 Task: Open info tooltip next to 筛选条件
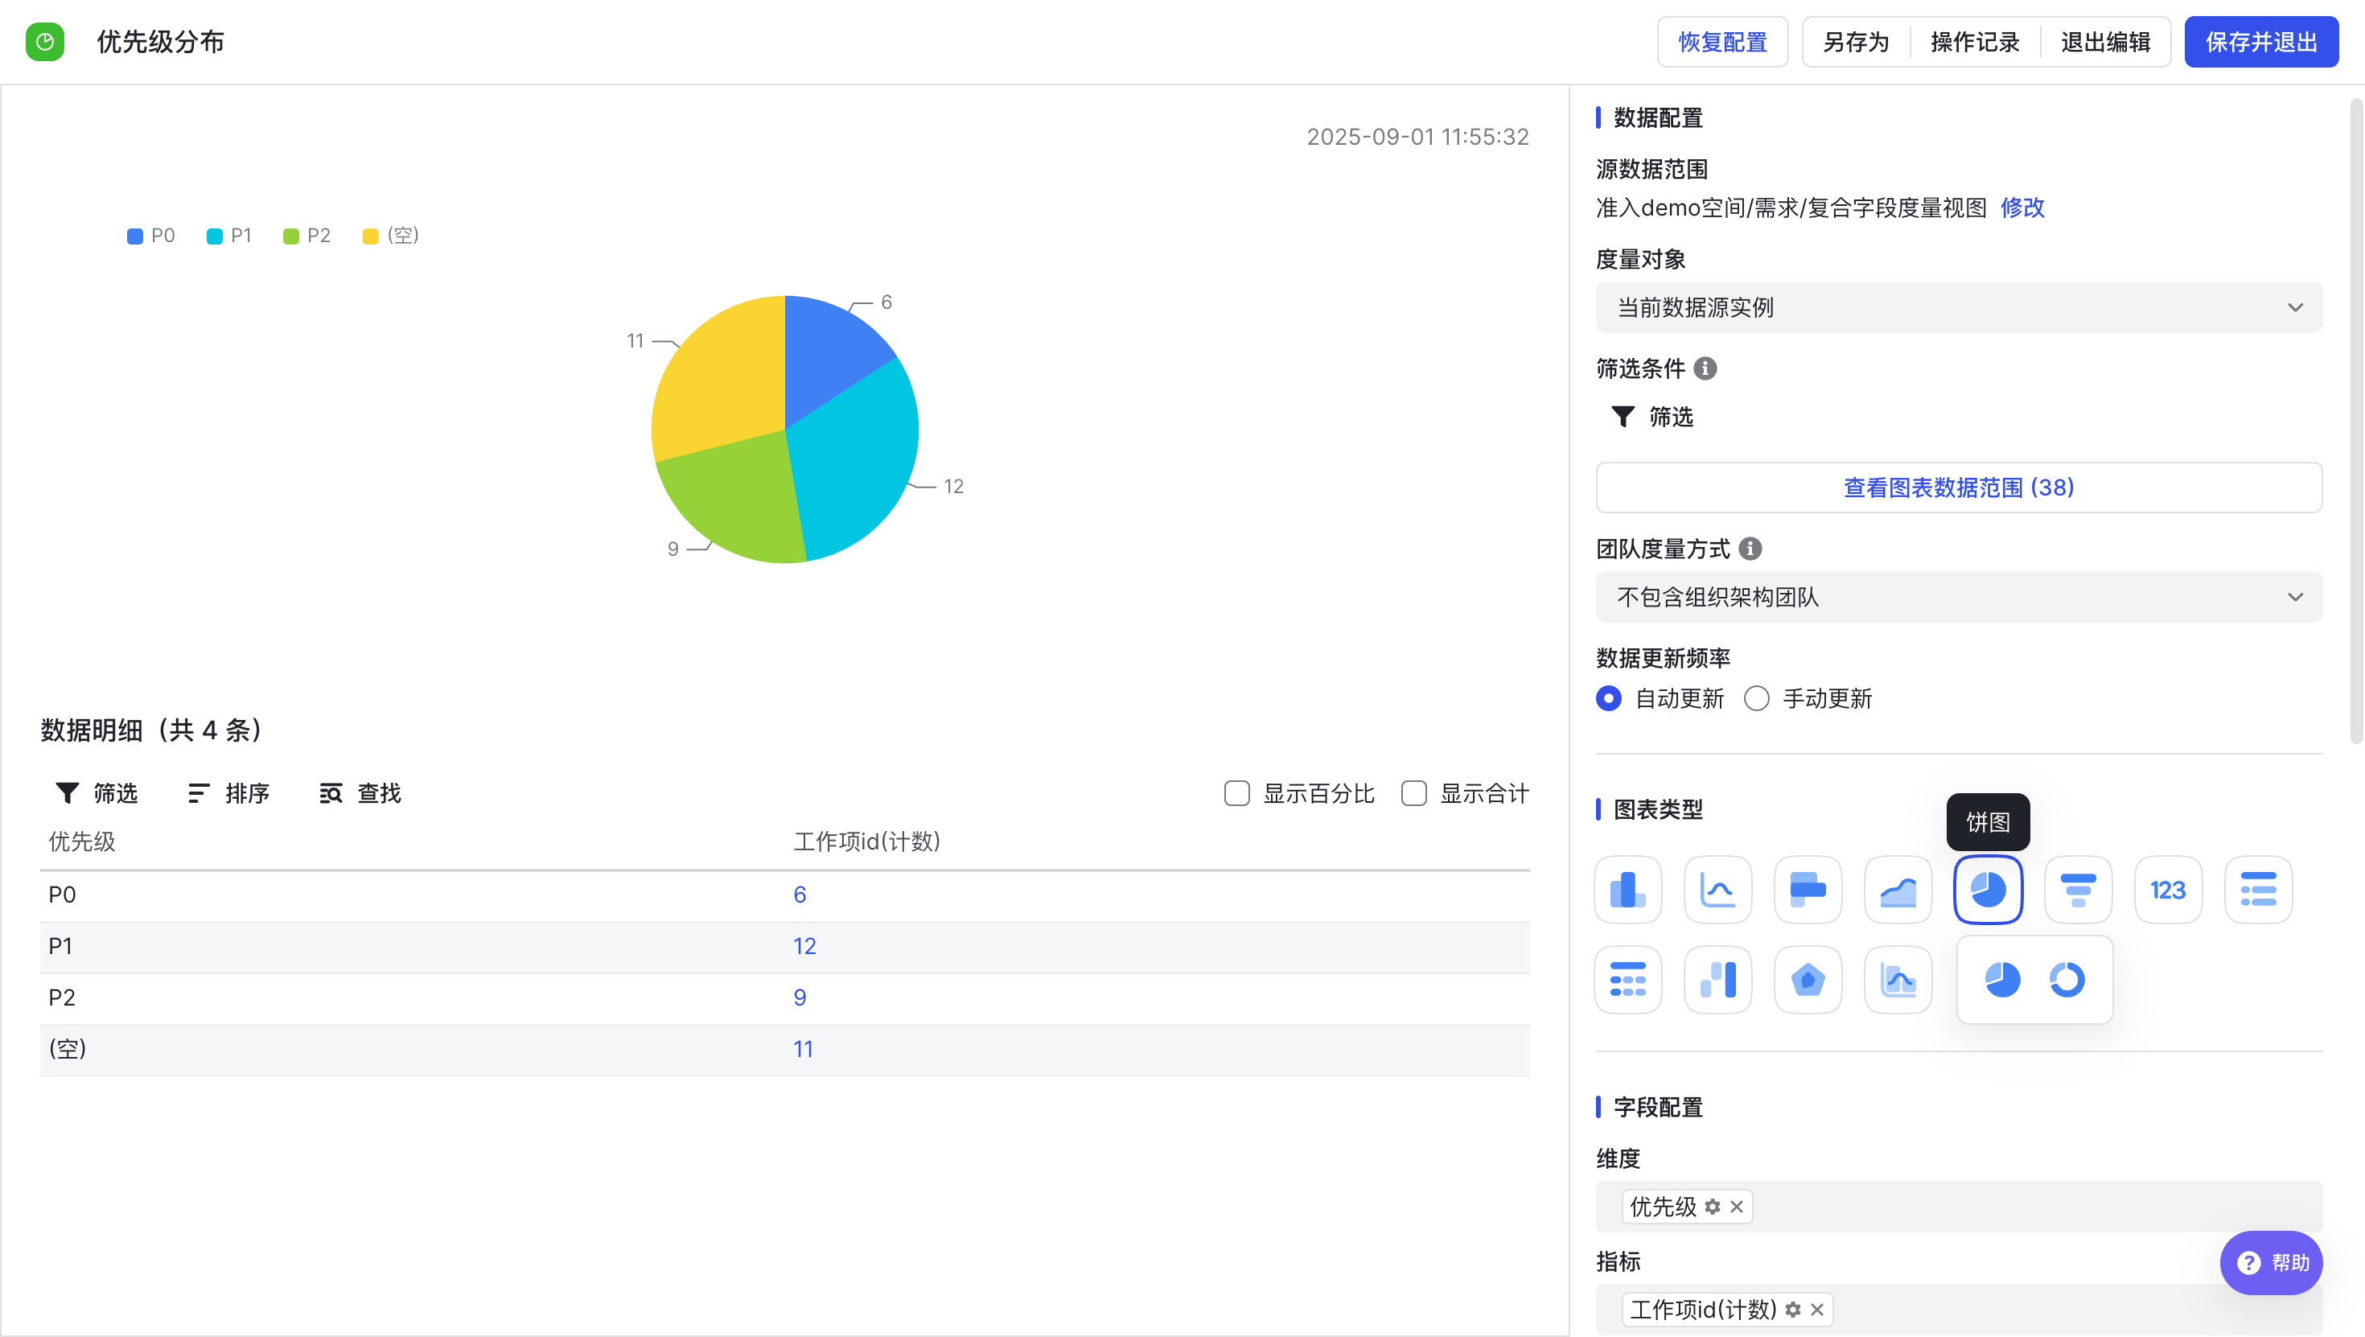[1705, 368]
